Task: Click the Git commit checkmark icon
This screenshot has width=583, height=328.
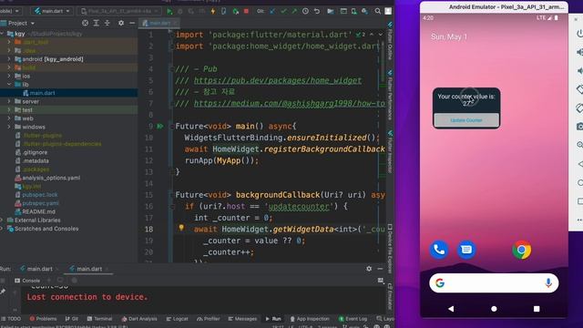Action: [283, 11]
